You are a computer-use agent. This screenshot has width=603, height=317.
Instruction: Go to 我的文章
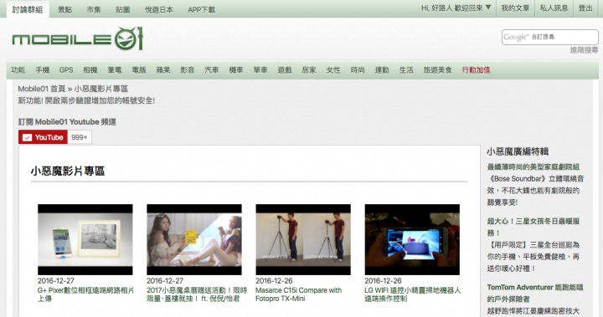pyautogui.click(x=515, y=8)
